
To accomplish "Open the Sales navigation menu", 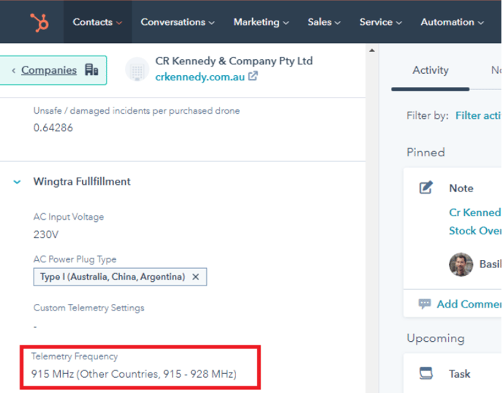I will point(324,22).
